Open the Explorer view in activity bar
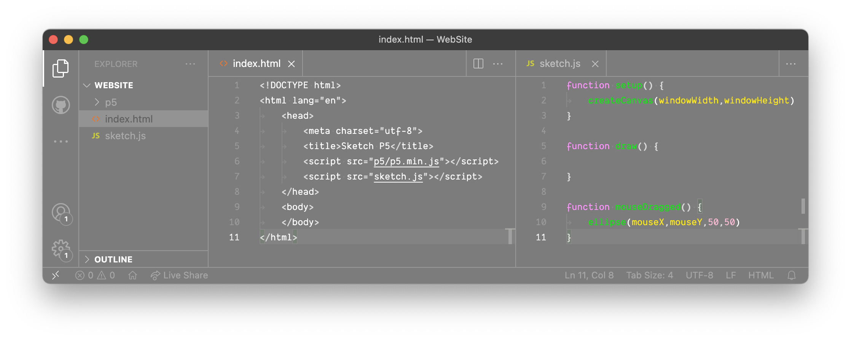Screen dimensions: 851x340 tap(61, 68)
